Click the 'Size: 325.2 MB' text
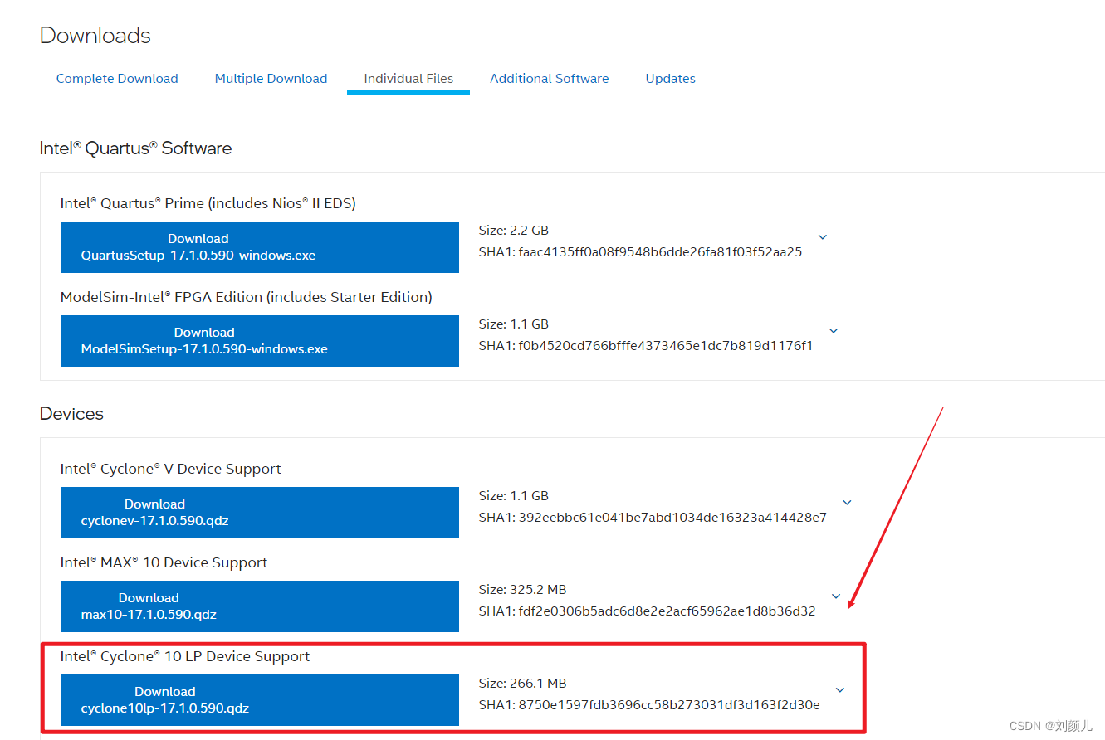The width and height of the screenshot is (1105, 740). click(522, 590)
